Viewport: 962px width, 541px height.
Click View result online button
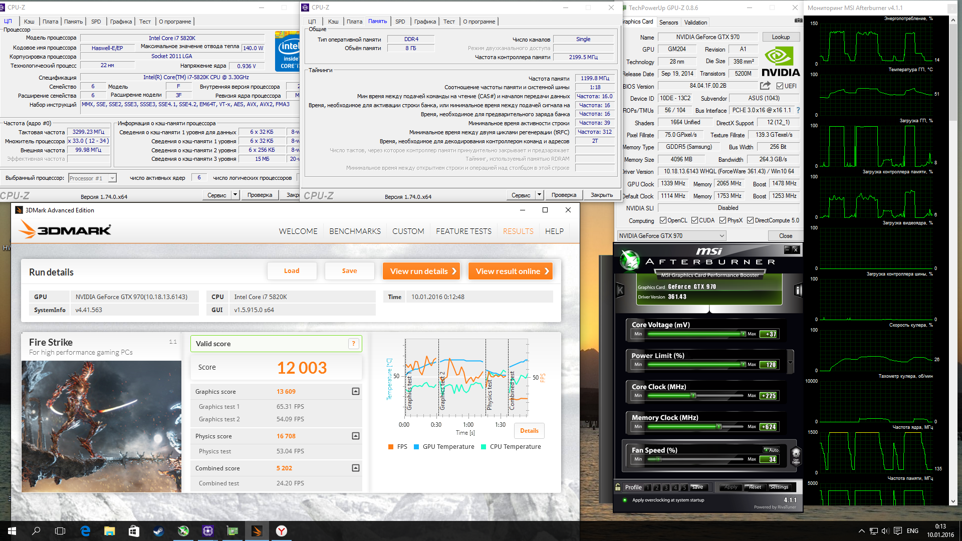(510, 271)
